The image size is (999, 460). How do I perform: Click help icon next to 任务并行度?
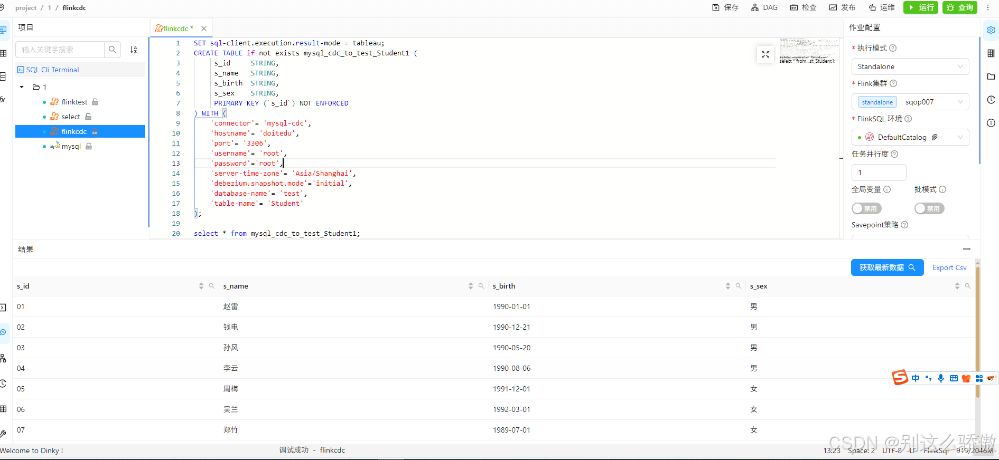(894, 154)
